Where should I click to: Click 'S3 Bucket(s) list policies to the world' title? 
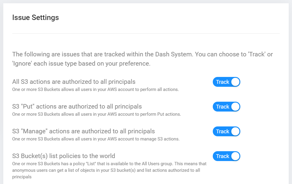click(64, 156)
